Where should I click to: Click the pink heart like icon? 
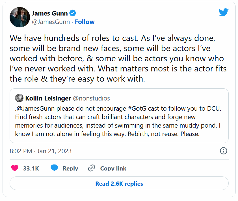click(15, 169)
